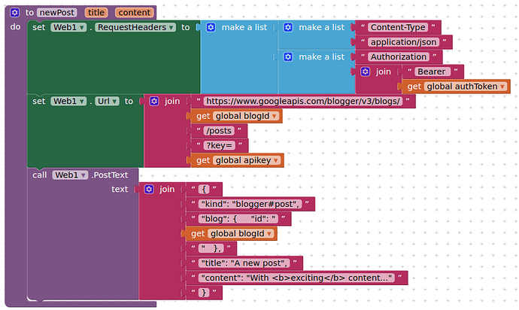Edit procedure name newPost field
Viewport: 519px width, 310px height.
coord(57,13)
